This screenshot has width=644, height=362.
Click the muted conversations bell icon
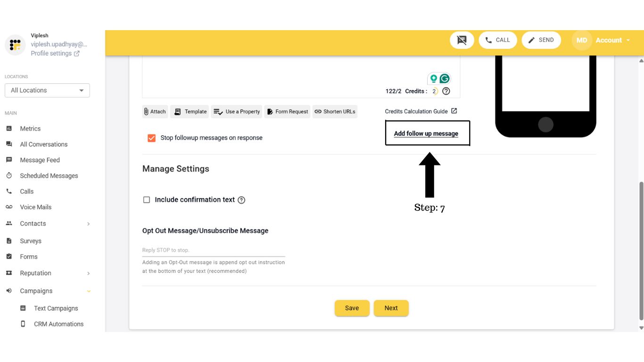click(462, 40)
